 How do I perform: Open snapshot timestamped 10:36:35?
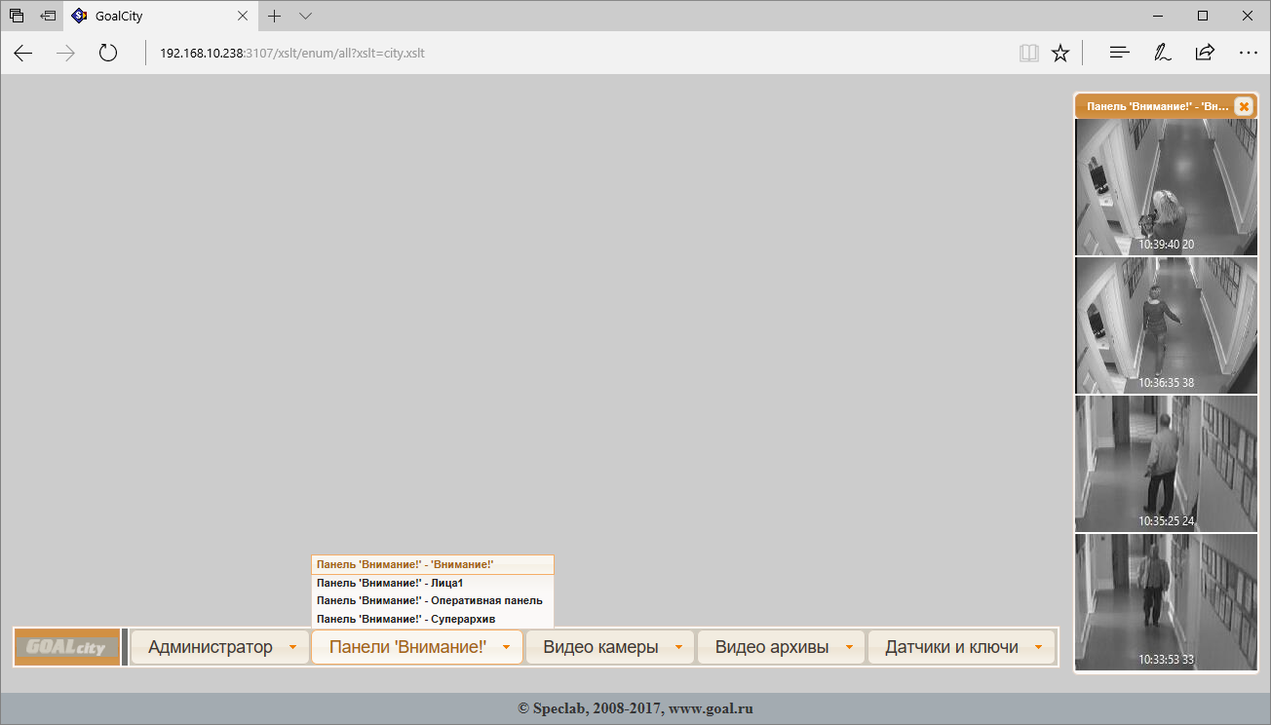pos(1166,325)
